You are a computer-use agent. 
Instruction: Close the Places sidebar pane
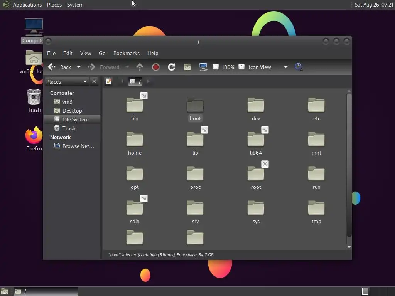click(94, 82)
